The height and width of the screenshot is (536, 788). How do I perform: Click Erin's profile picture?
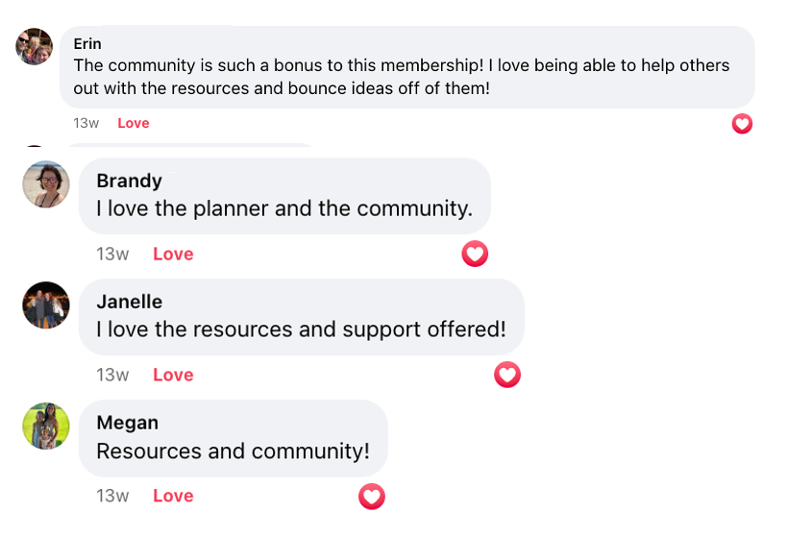point(35,46)
